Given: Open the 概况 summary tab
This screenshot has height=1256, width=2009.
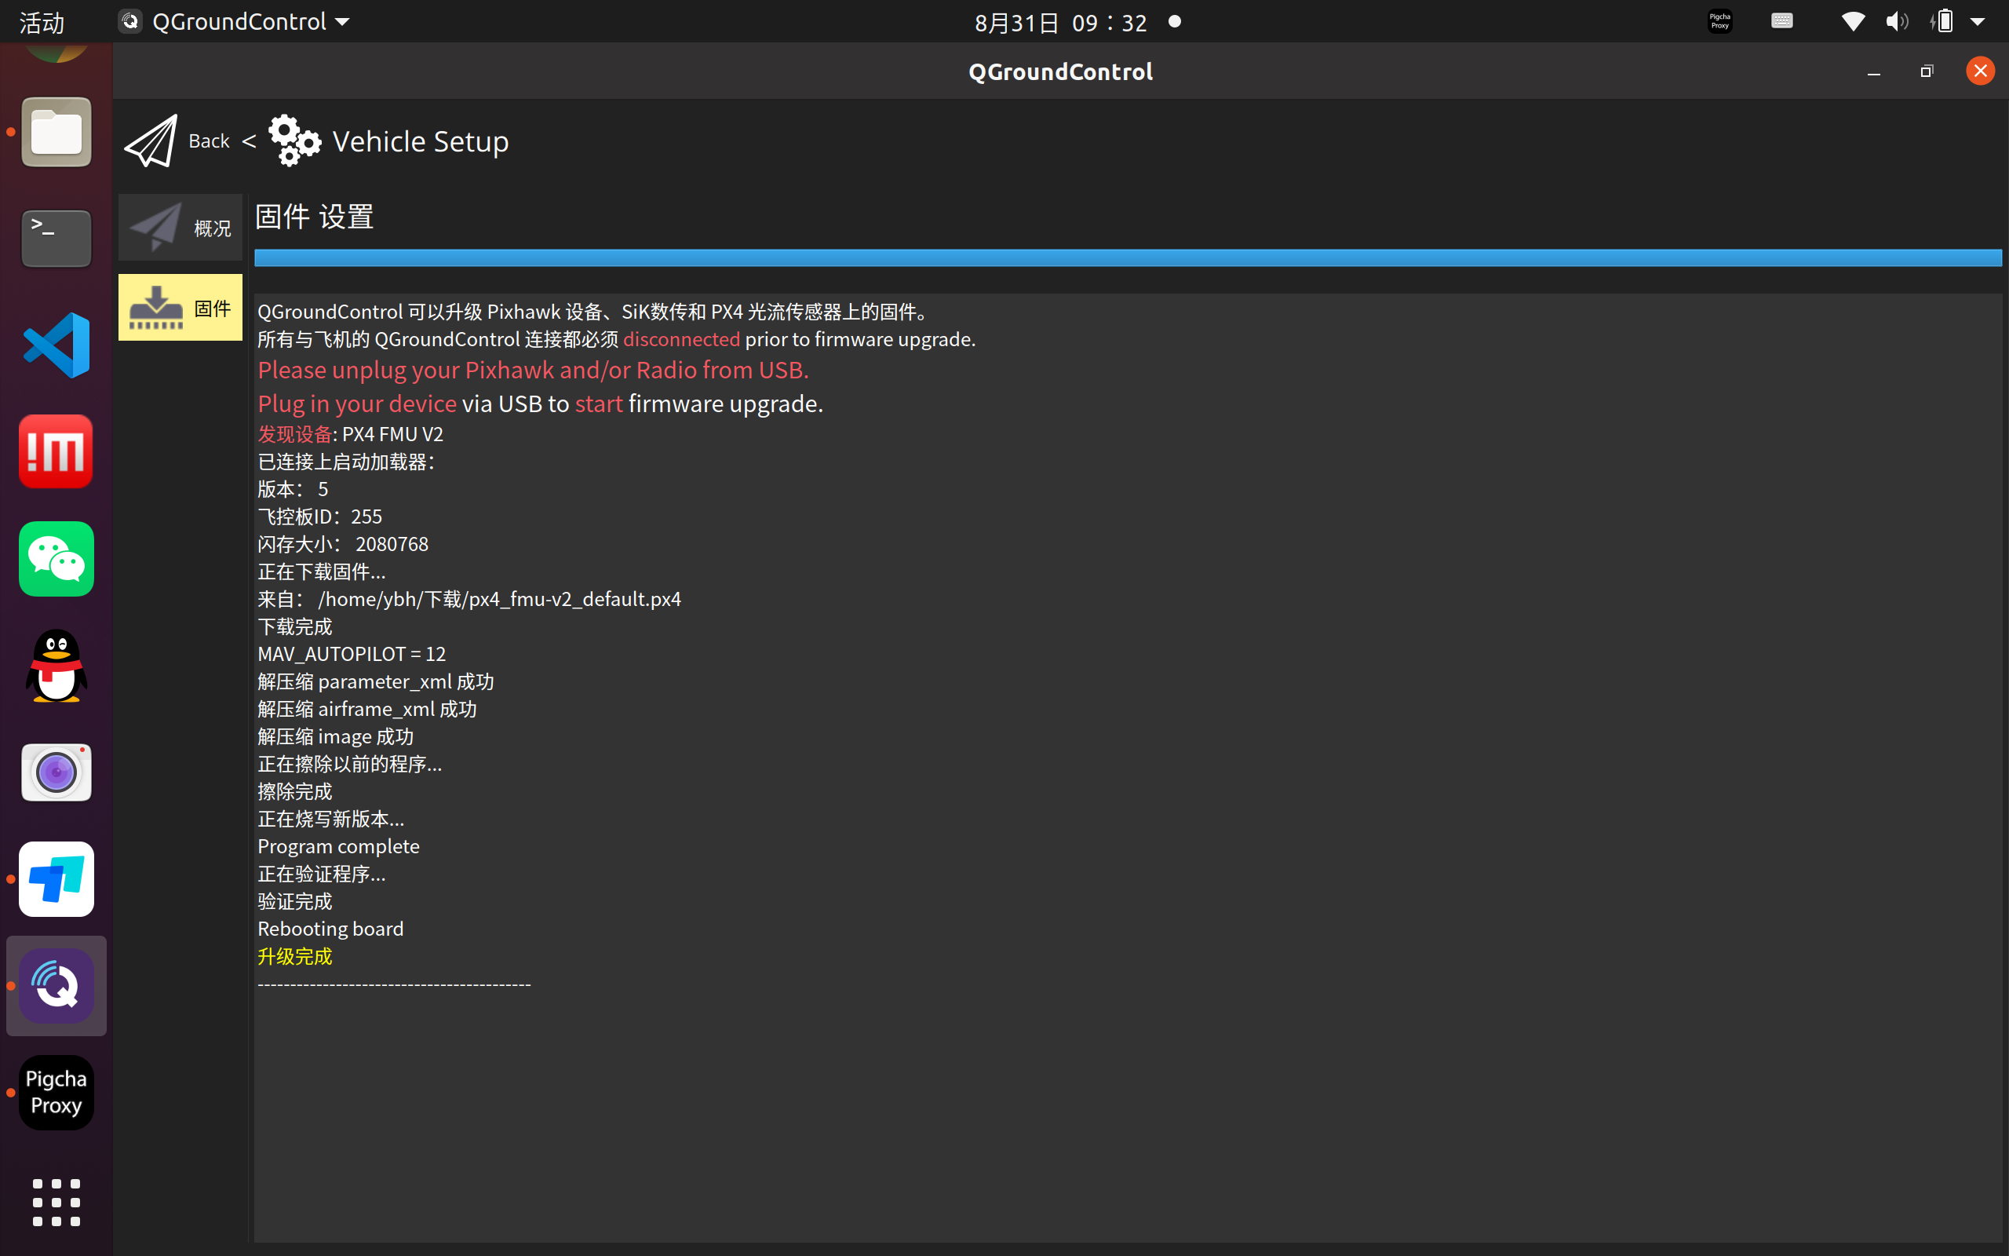Looking at the screenshot, I should [180, 228].
